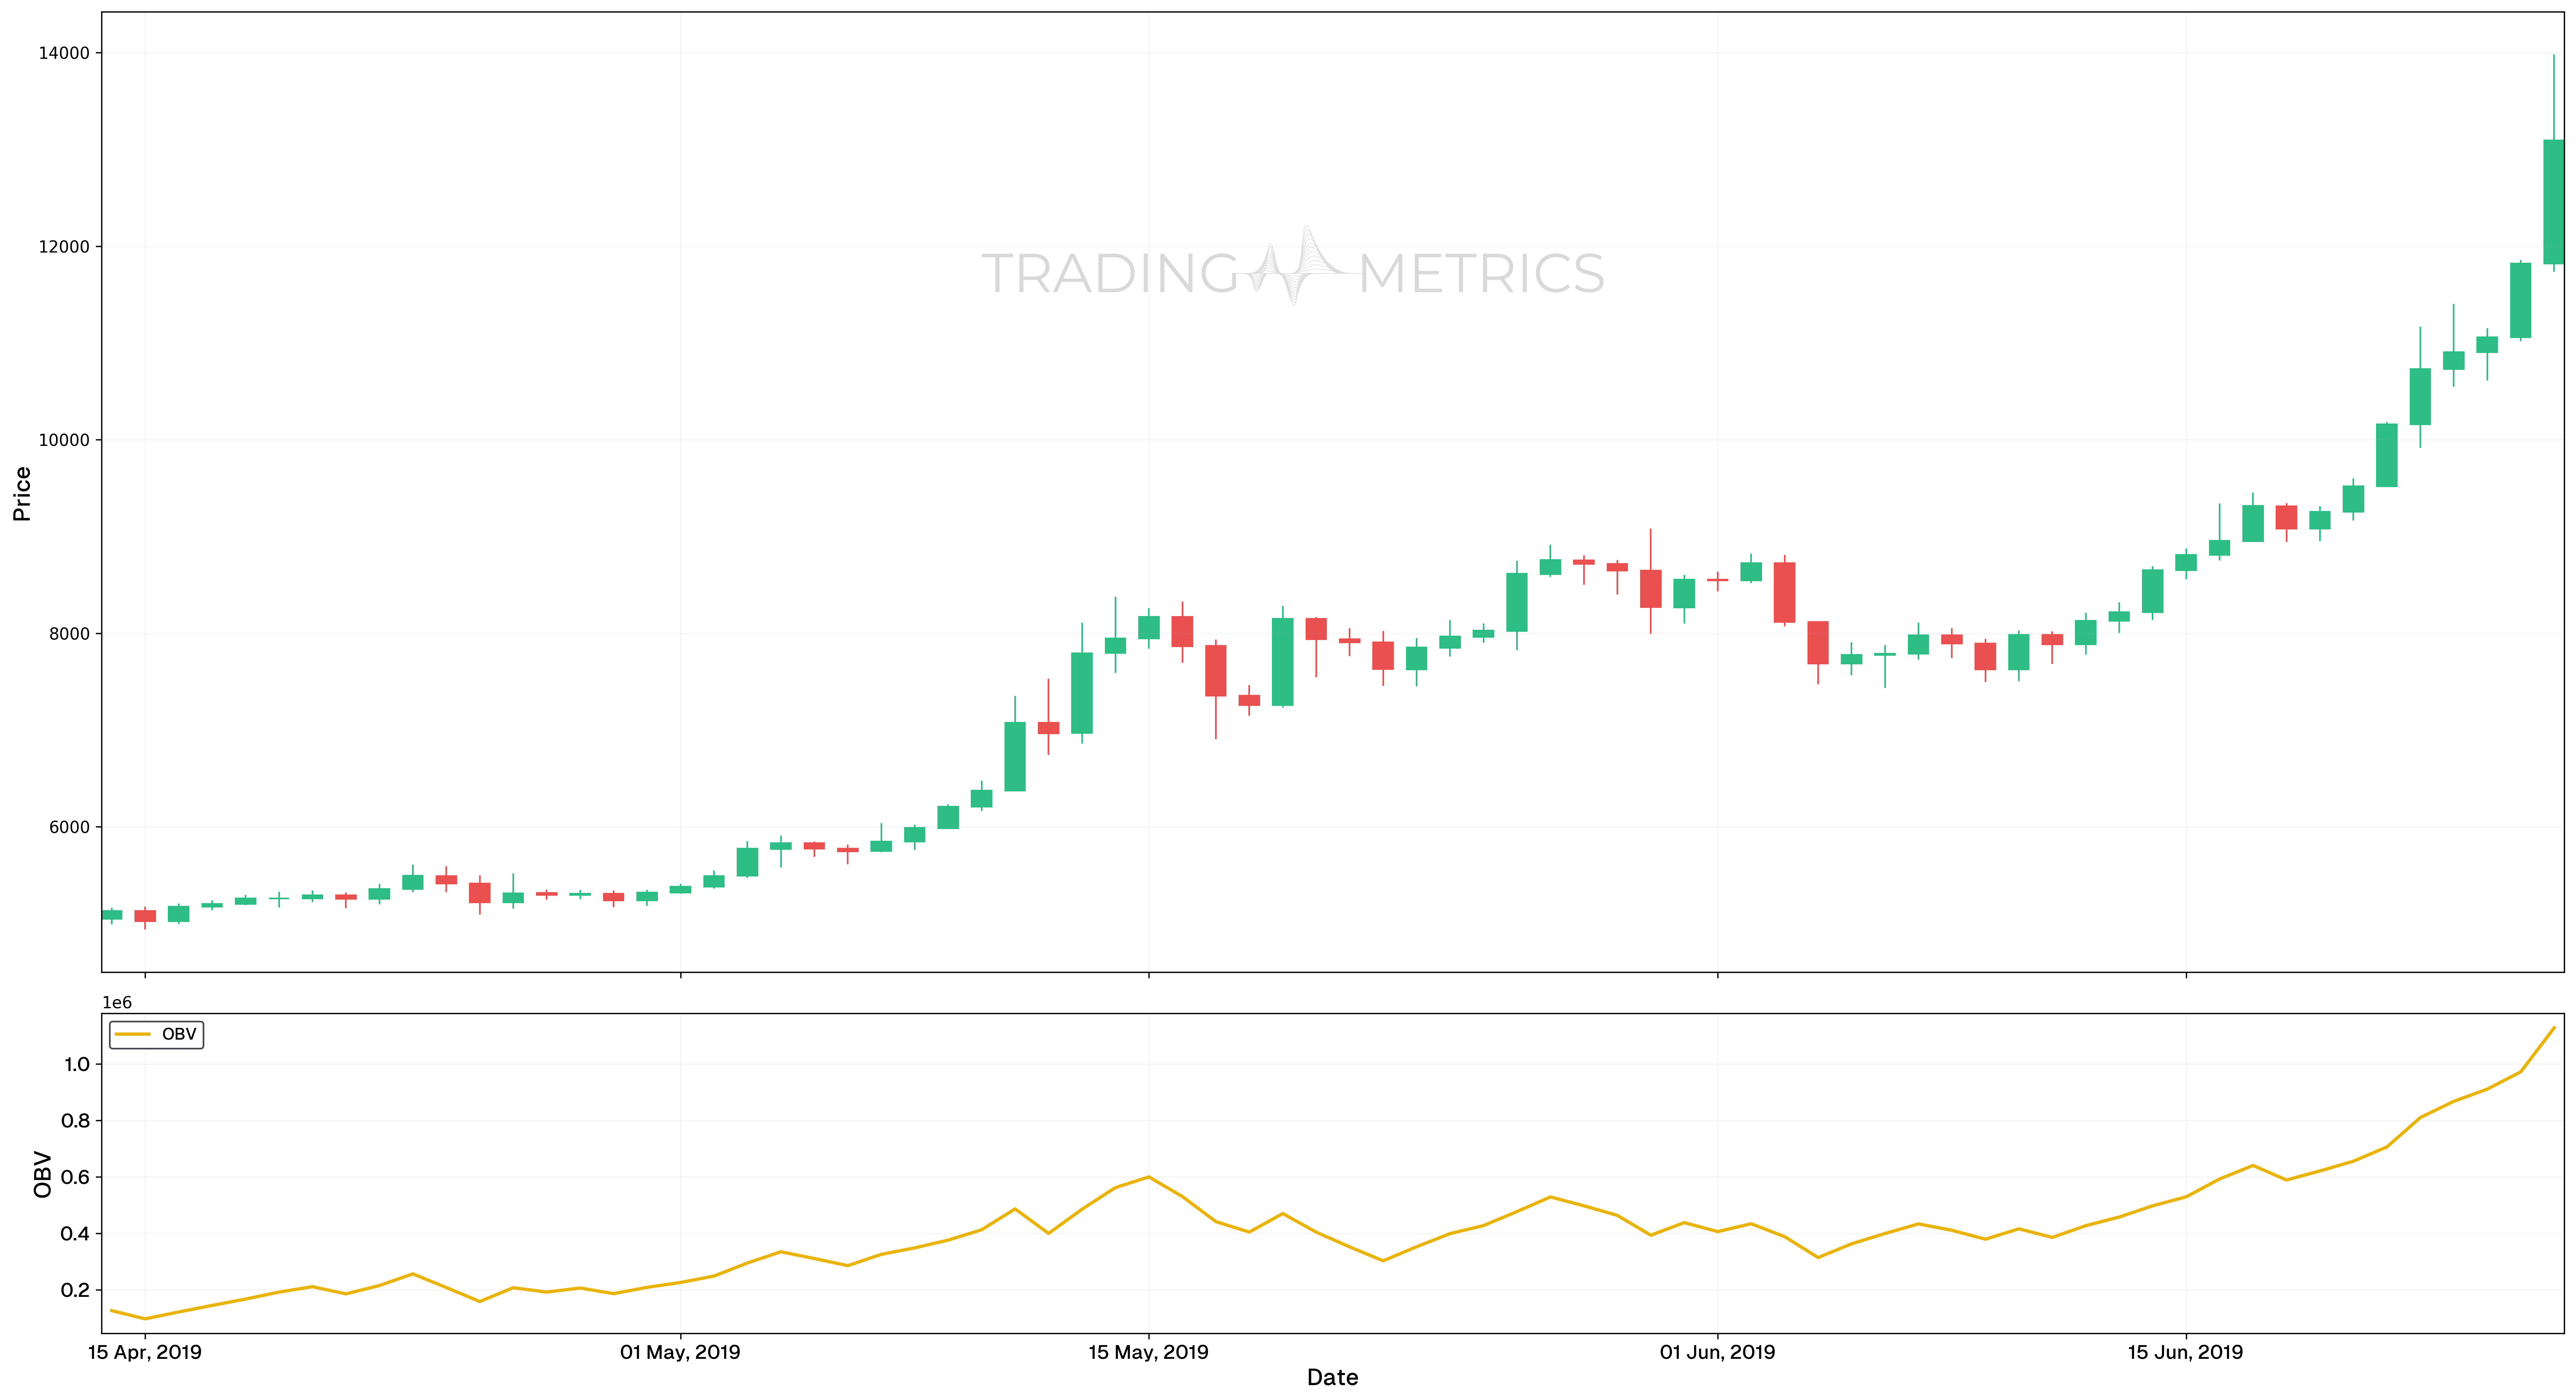Click the TRADING watermark text
2576x1400 pixels.
[1110, 274]
